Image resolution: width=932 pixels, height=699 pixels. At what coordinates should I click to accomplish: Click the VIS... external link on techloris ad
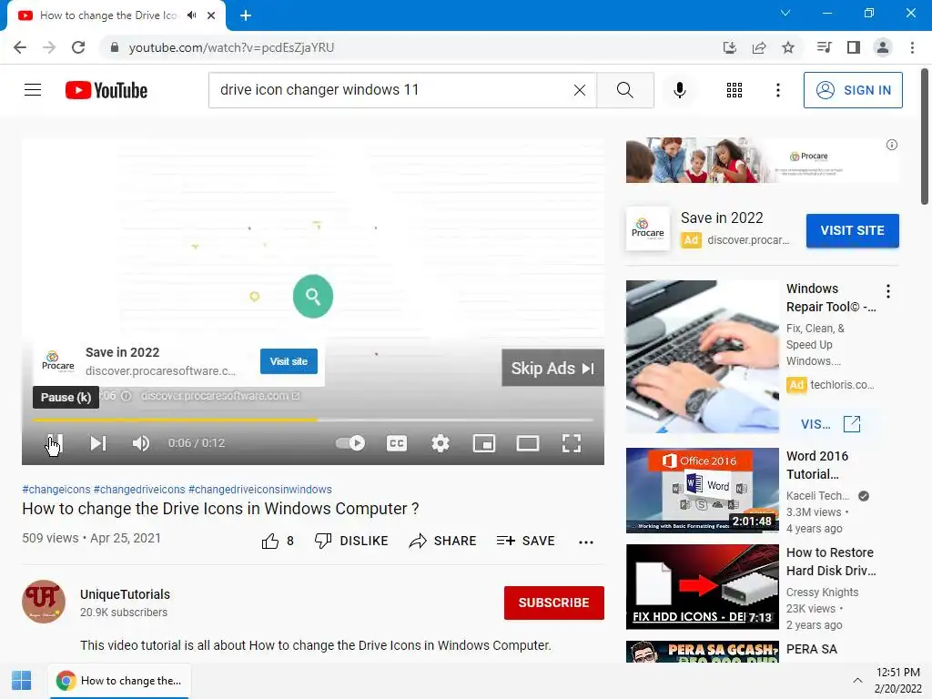coord(831,424)
